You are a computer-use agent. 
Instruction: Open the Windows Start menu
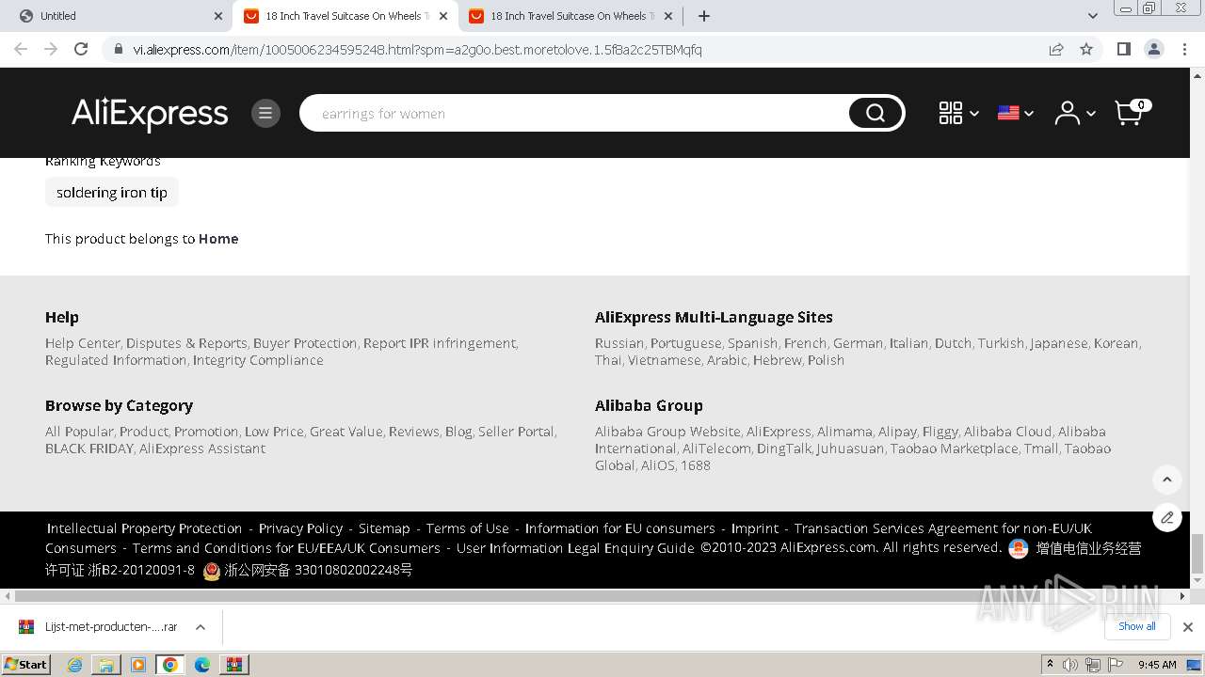pyautogui.click(x=25, y=664)
